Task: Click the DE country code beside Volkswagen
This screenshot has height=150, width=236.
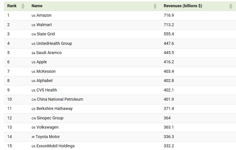Action: [33, 128]
